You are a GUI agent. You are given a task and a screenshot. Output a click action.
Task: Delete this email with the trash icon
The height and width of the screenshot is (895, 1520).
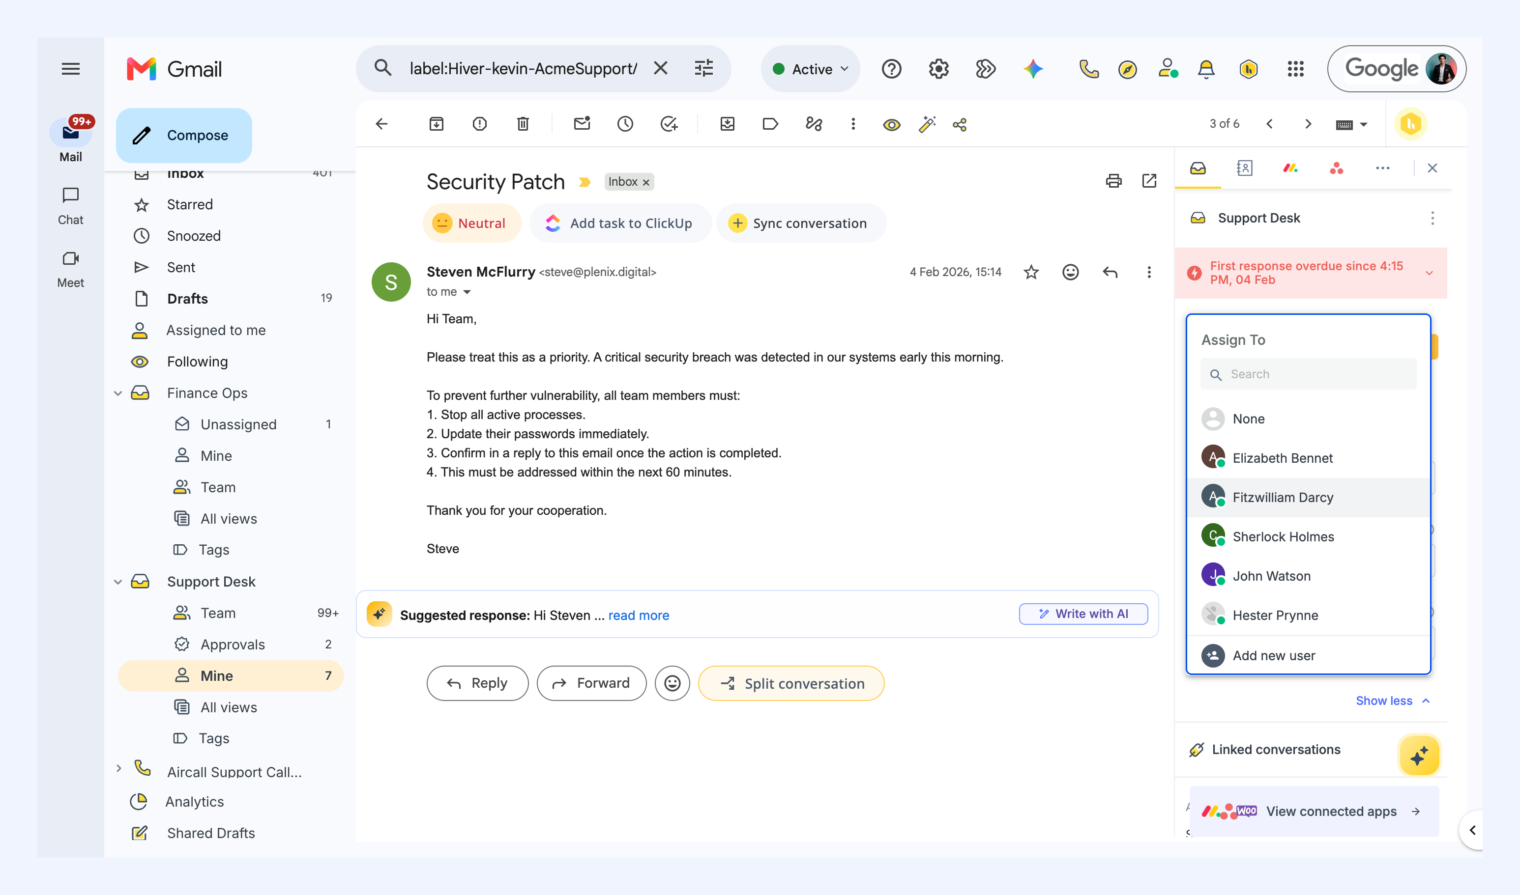(x=523, y=124)
